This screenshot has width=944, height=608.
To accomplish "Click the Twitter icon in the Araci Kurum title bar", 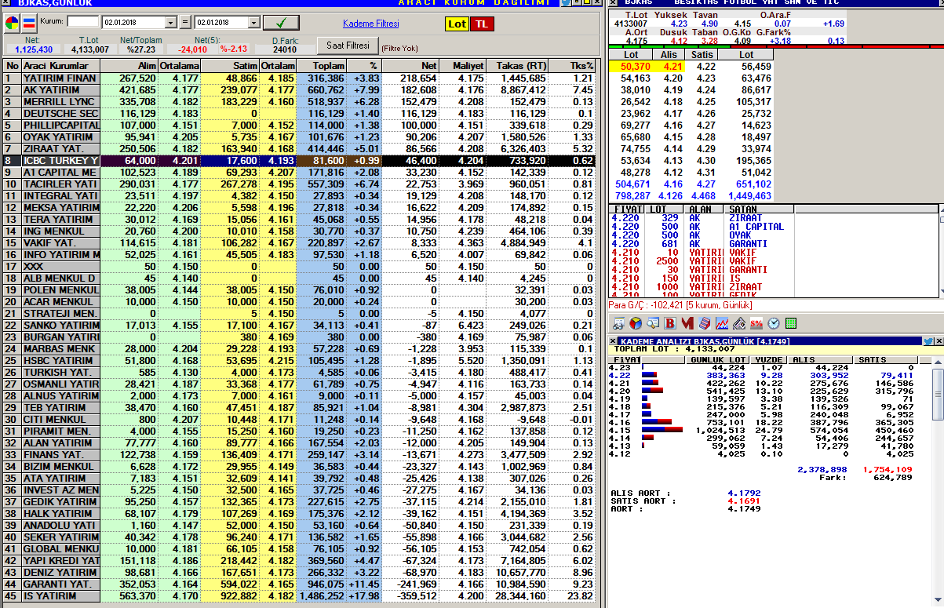I will 565,3.
